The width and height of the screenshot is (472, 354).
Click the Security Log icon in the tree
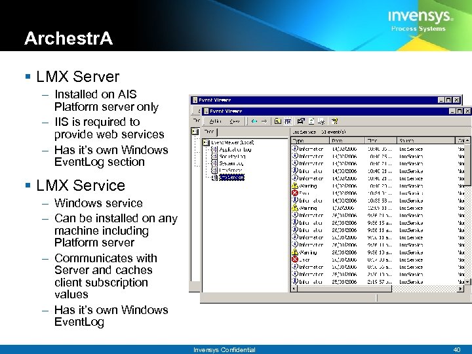pyautogui.click(x=214, y=156)
